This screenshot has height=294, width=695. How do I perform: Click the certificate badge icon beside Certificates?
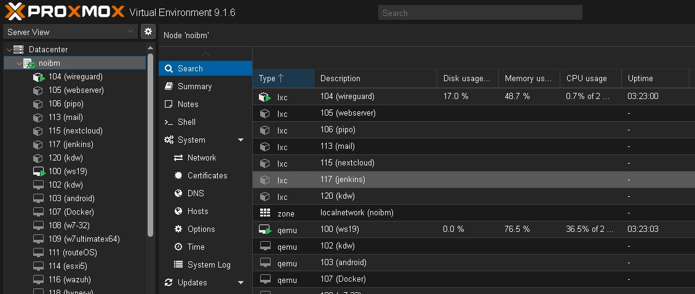(178, 176)
